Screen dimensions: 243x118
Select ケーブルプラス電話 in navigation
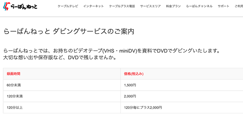pos(122,6)
